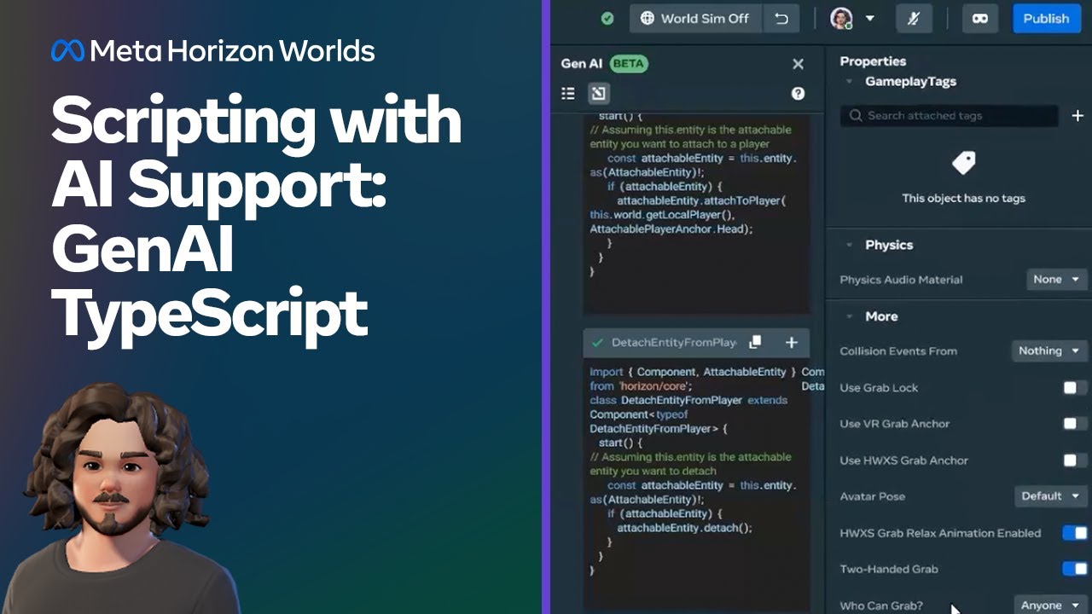Open Collision Events From dropdown
The width and height of the screenshot is (1092, 614).
click(x=1049, y=350)
